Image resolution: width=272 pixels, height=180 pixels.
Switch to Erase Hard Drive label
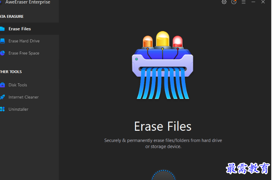click(x=24, y=41)
